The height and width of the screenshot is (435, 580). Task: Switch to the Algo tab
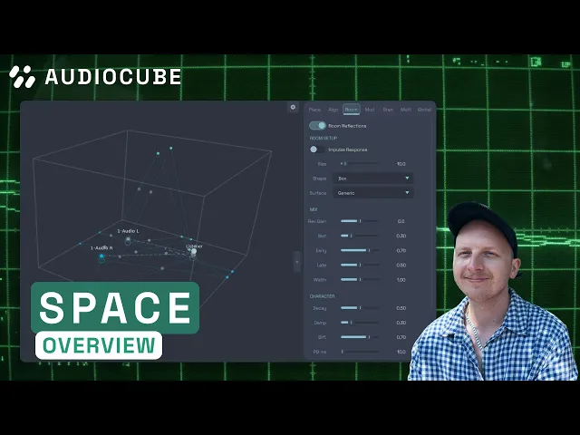(333, 110)
